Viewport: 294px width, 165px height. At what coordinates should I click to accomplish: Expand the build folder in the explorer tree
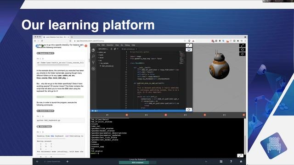click(x=101, y=55)
